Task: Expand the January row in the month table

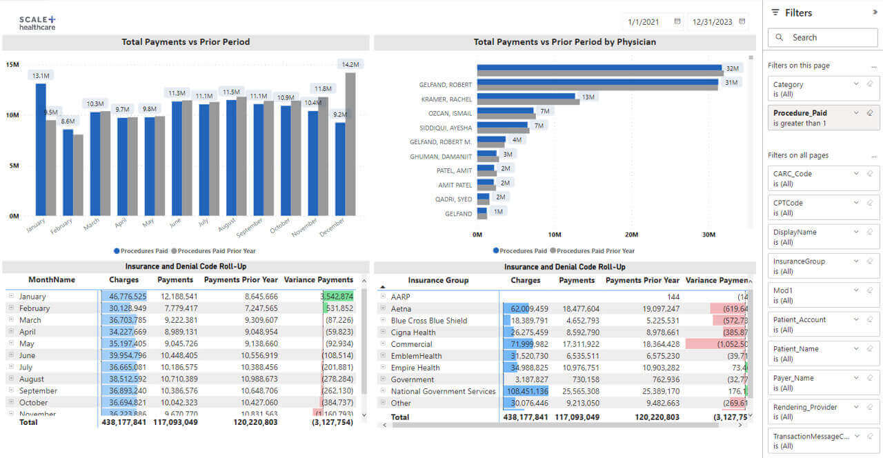Action: pos(11,296)
